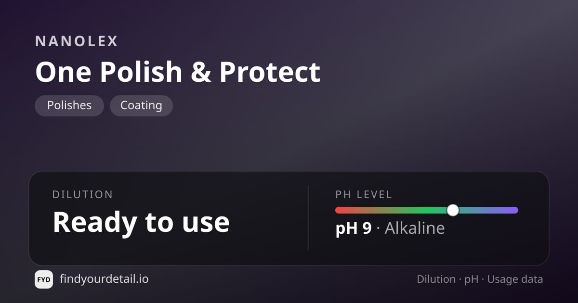The width and height of the screenshot is (578, 303).
Task: Click the vertical divider in info card
Action: coord(308,218)
